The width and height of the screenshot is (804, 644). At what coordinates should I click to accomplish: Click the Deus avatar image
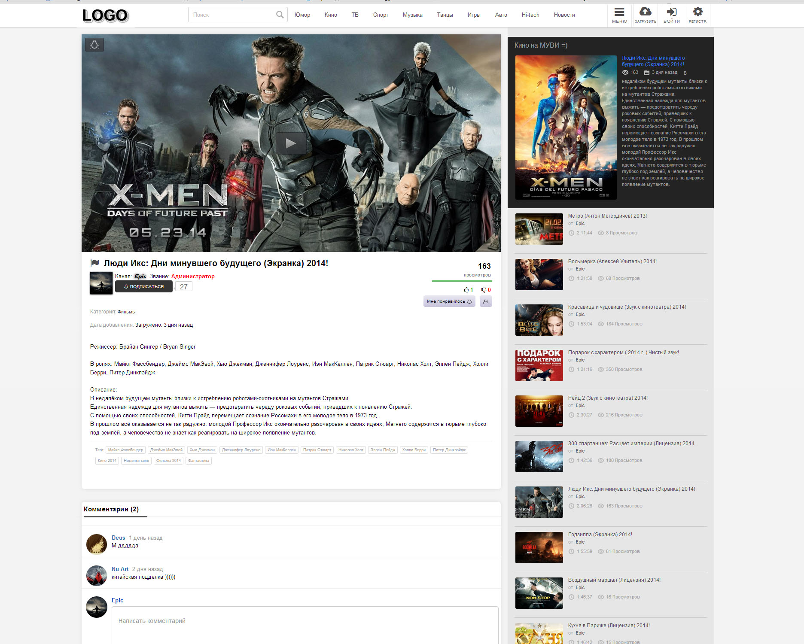coord(97,544)
